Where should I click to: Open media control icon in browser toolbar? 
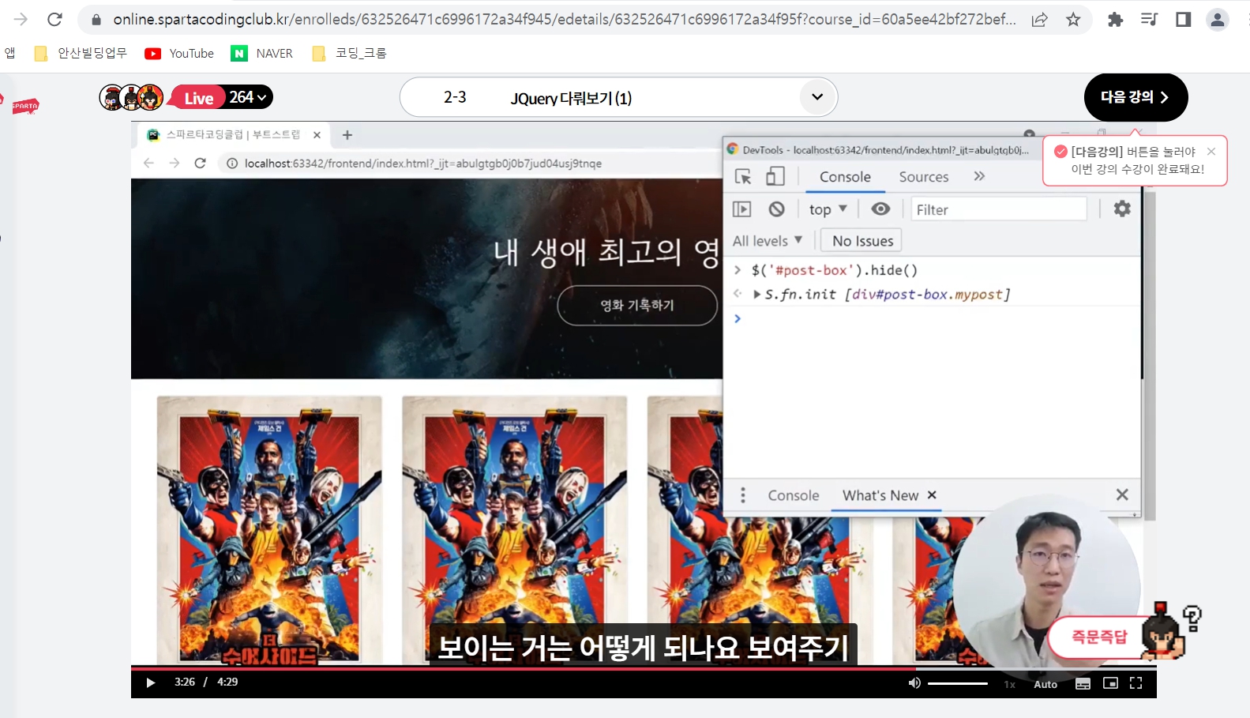(1149, 20)
